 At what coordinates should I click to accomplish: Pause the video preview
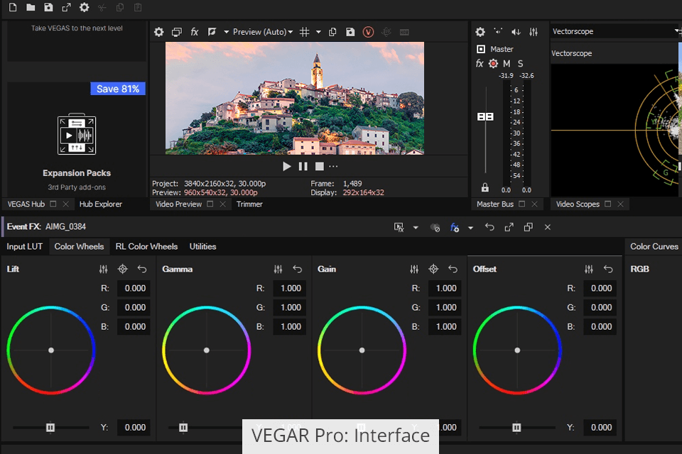click(303, 167)
